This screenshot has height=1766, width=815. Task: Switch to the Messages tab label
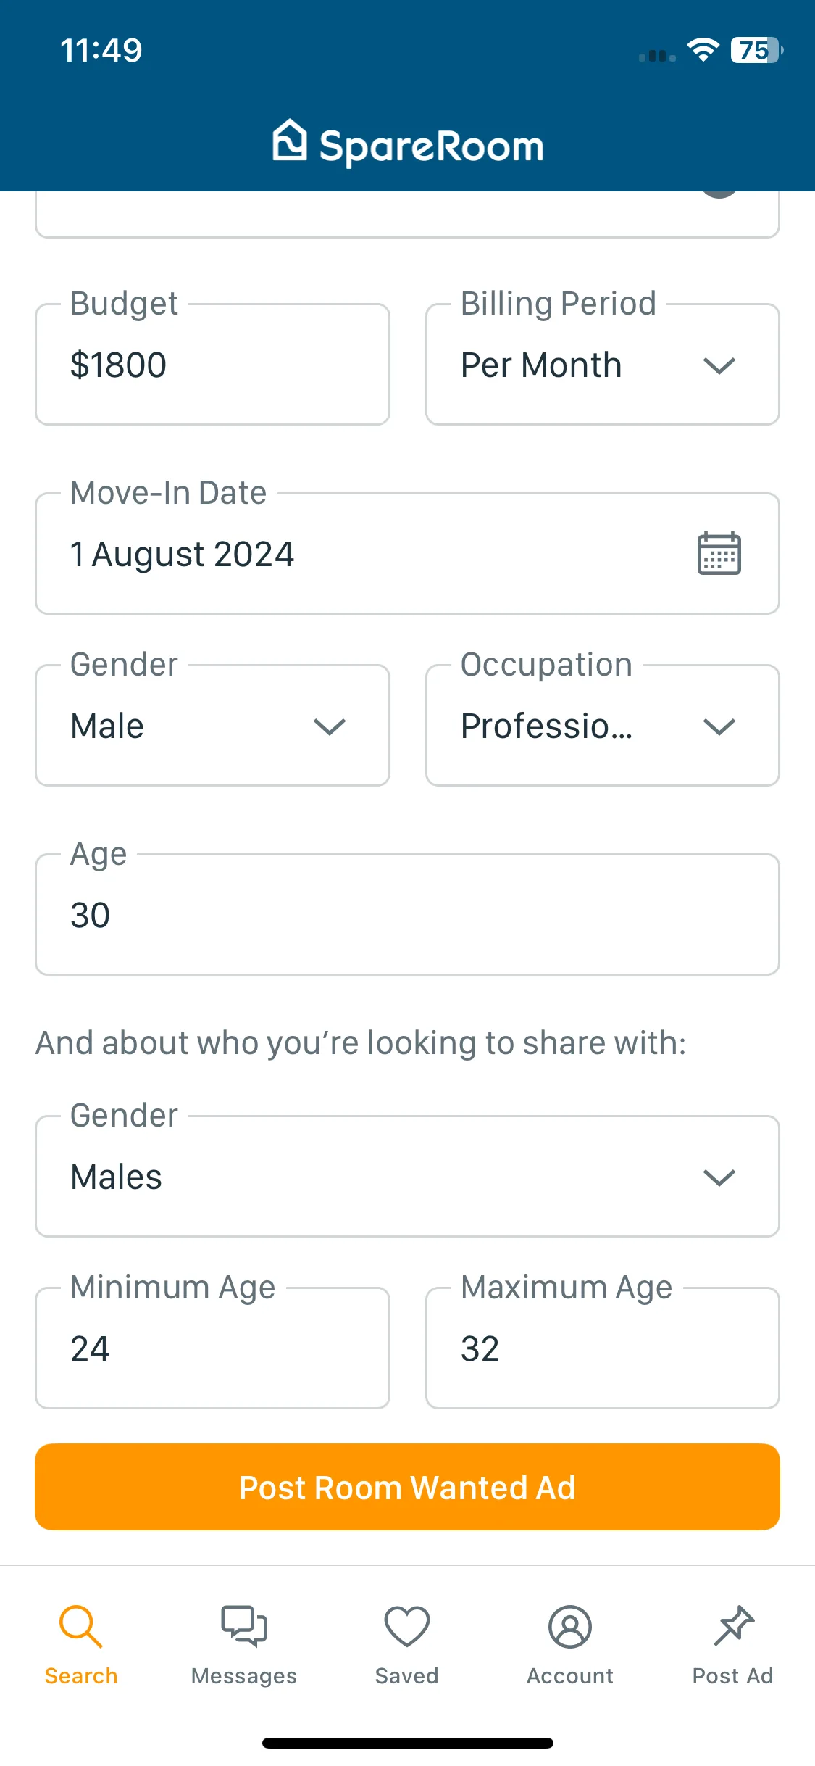pos(244,1676)
